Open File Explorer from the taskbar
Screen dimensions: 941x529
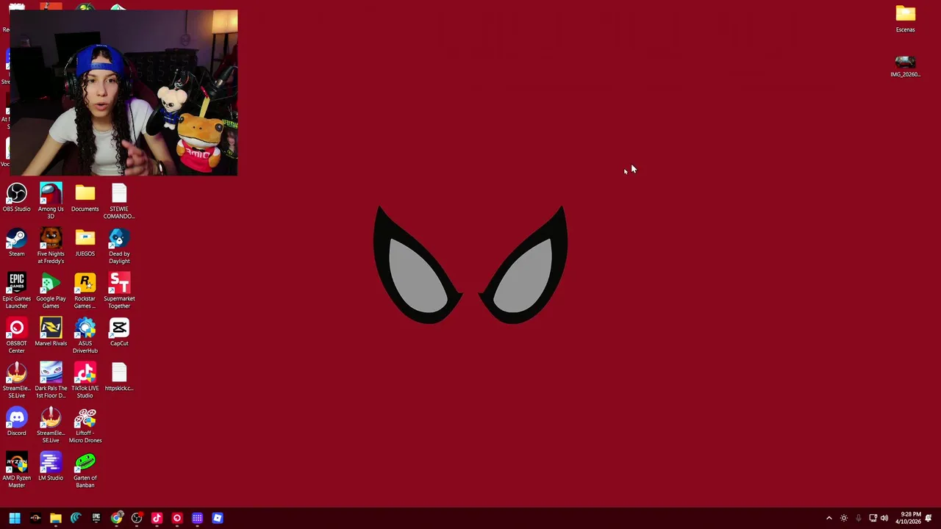(x=55, y=518)
